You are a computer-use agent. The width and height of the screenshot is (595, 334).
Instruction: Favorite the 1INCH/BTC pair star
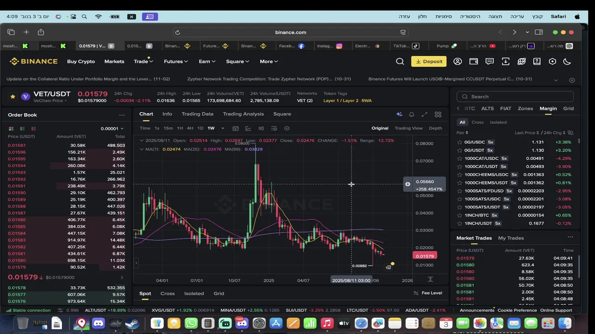tap(460, 215)
